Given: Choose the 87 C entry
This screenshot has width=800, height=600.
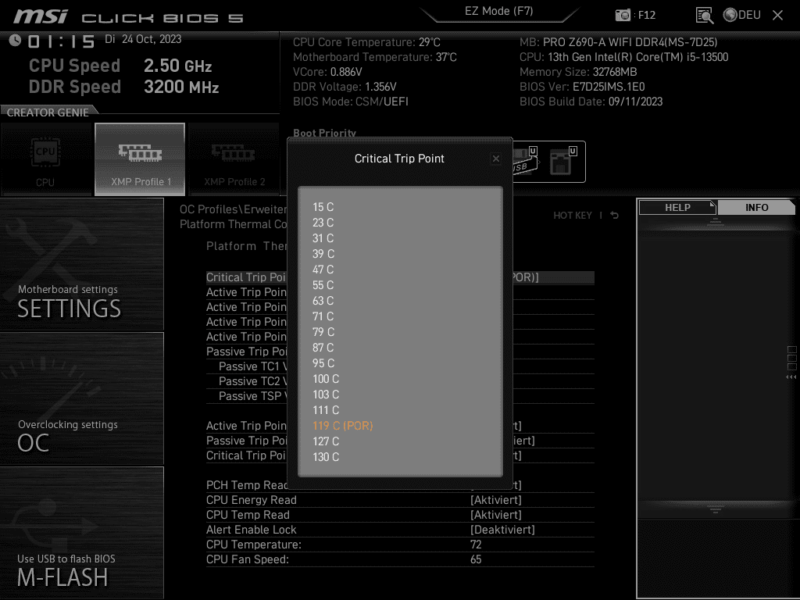Looking at the screenshot, I should (x=323, y=348).
